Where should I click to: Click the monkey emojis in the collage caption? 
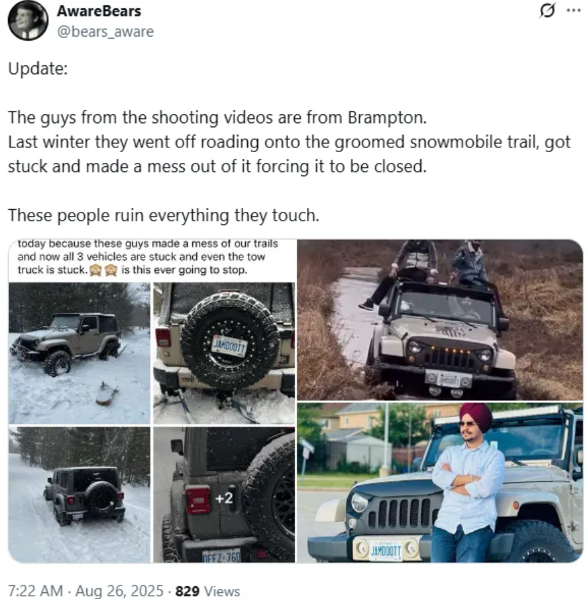[104, 270]
